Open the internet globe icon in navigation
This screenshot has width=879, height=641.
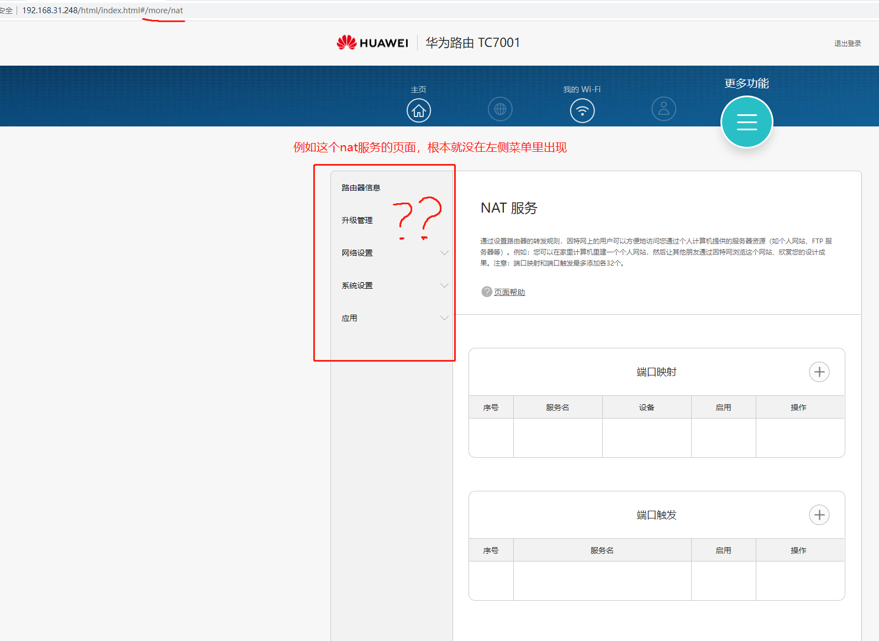tap(501, 109)
